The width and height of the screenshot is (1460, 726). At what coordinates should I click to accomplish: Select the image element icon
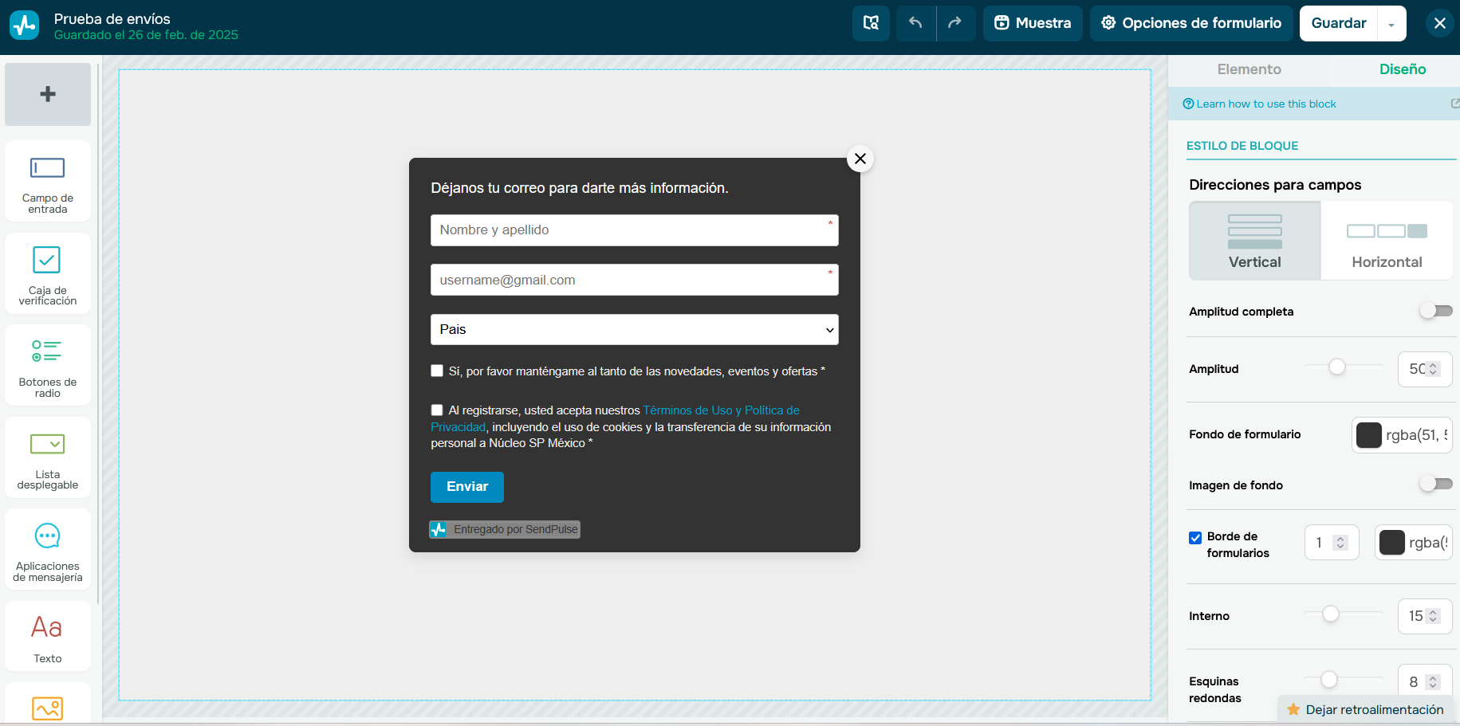(x=48, y=708)
